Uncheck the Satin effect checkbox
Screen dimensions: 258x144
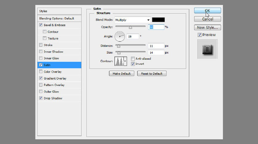pyautogui.click(x=41, y=65)
